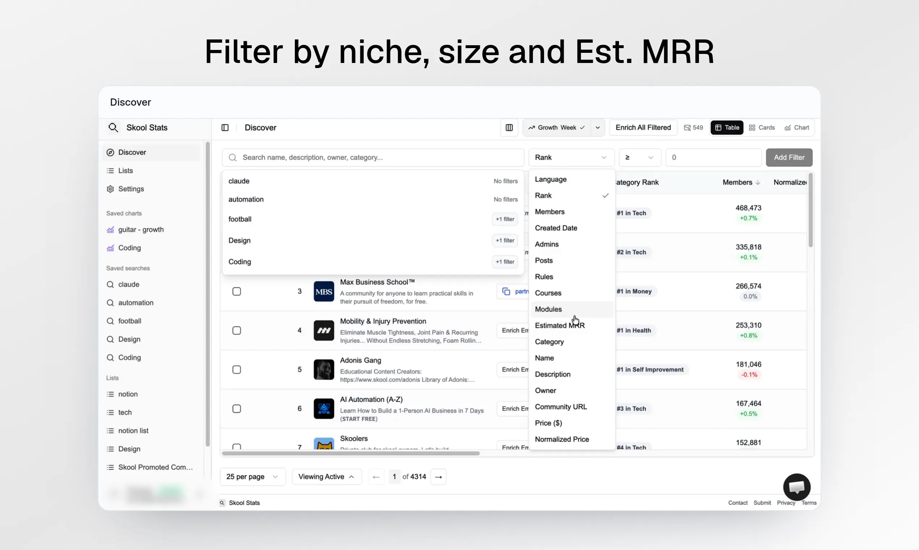The width and height of the screenshot is (919, 550).
Task: Open the claude saved search in the sidebar
Action: pos(123,284)
